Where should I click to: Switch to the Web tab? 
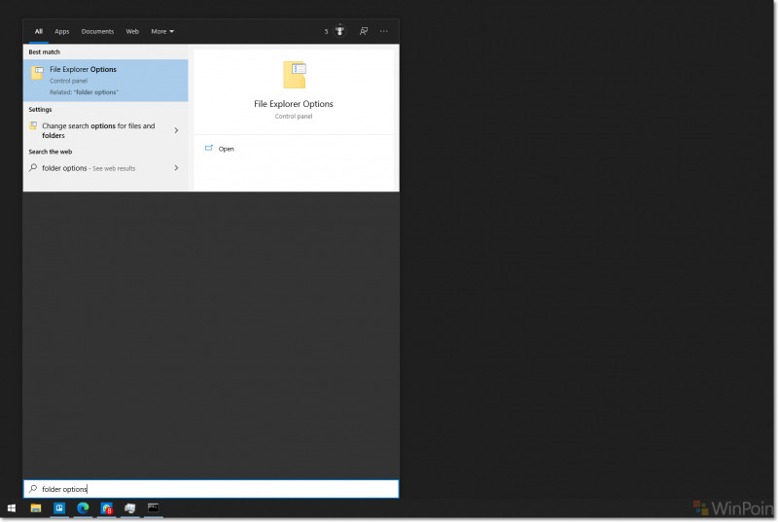pos(132,31)
